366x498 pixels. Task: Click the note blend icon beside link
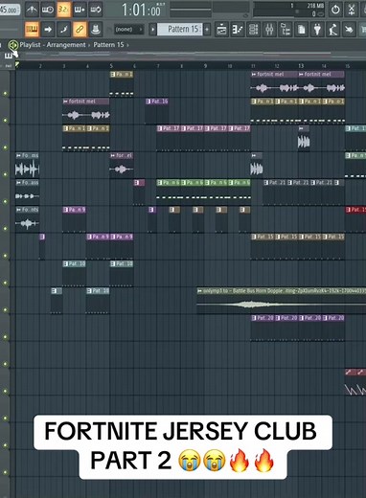pyautogui.click(x=63, y=30)
